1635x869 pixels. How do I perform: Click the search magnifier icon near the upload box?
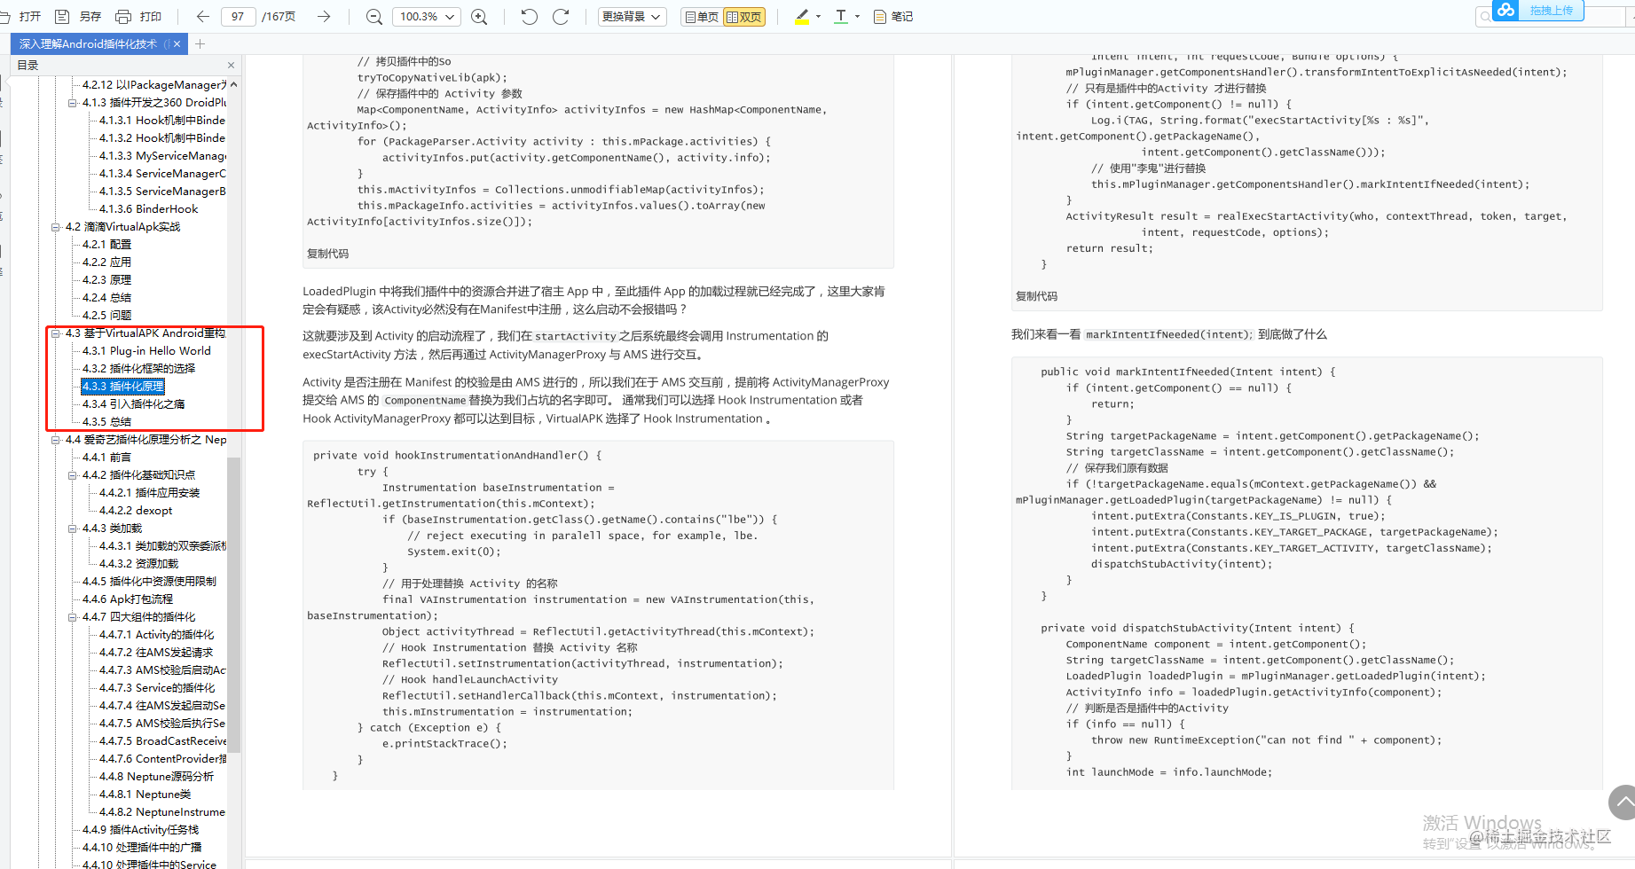click(x=1485, y=16)
